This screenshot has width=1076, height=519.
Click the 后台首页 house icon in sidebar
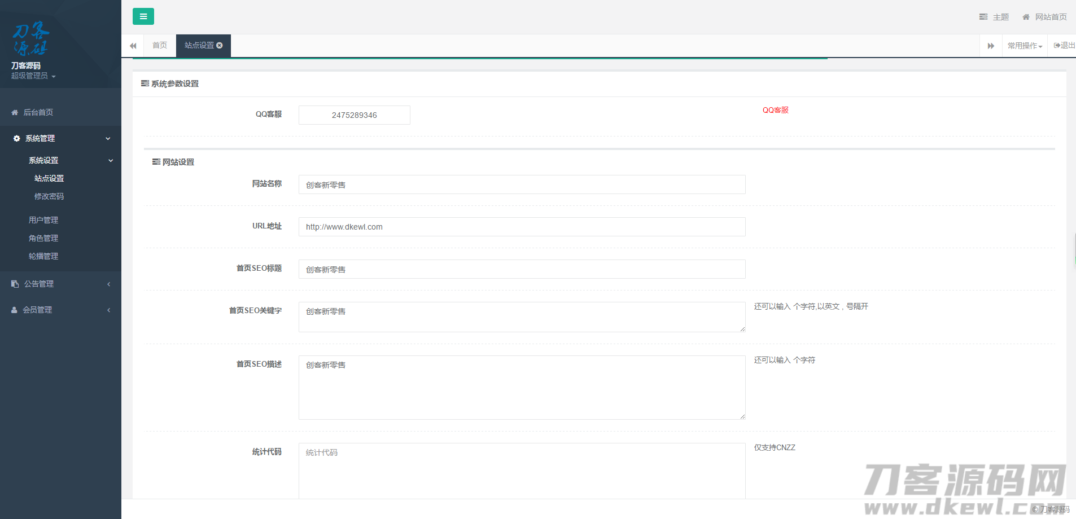click(x=14, y=112)
